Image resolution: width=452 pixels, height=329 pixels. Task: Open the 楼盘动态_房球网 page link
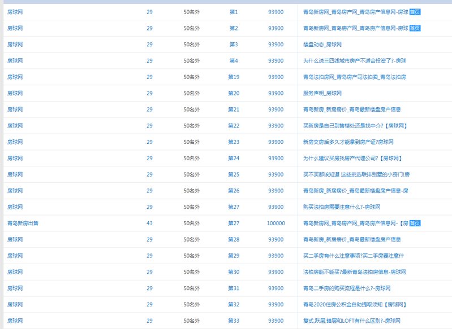coord(322,45)
